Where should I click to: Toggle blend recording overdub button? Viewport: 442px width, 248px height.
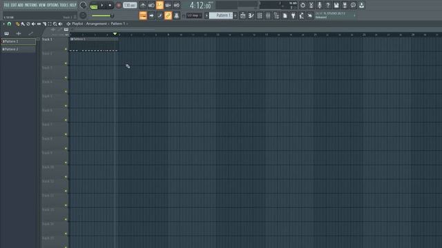coord(168,5)
